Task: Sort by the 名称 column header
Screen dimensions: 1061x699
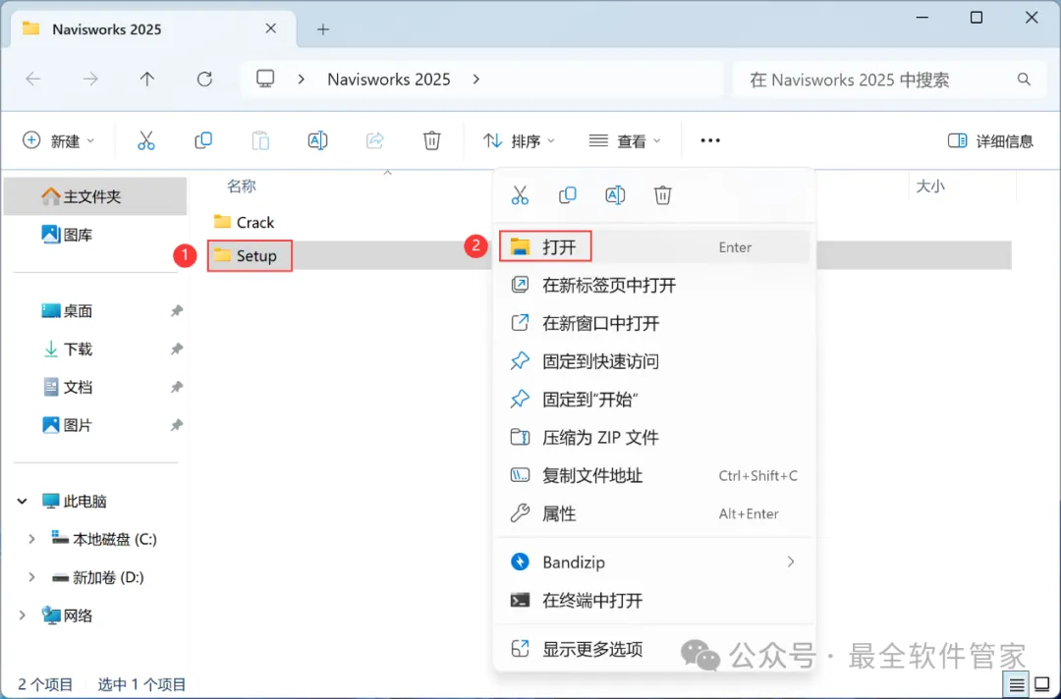Action: coord(241,186)
